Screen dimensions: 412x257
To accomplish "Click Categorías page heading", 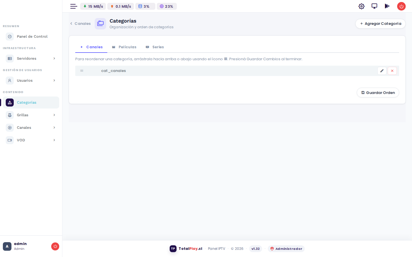I will click(x=123, y=21).
